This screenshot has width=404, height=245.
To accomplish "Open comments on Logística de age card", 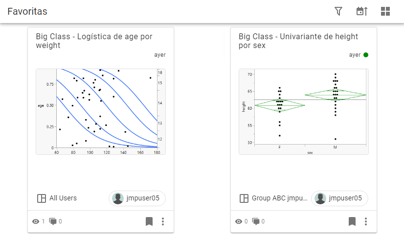I will (53, 221).
